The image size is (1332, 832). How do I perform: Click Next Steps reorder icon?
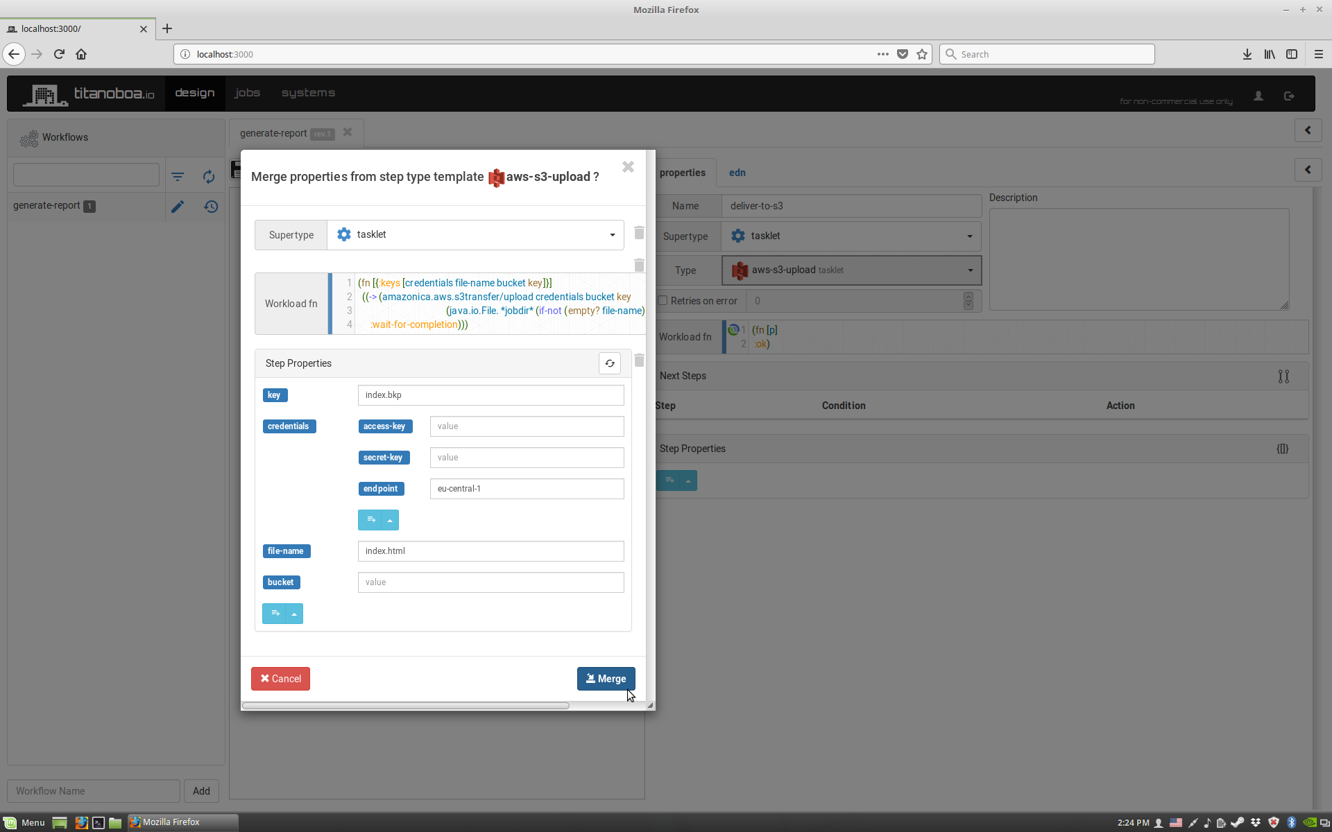click(x=1283, y=376)
